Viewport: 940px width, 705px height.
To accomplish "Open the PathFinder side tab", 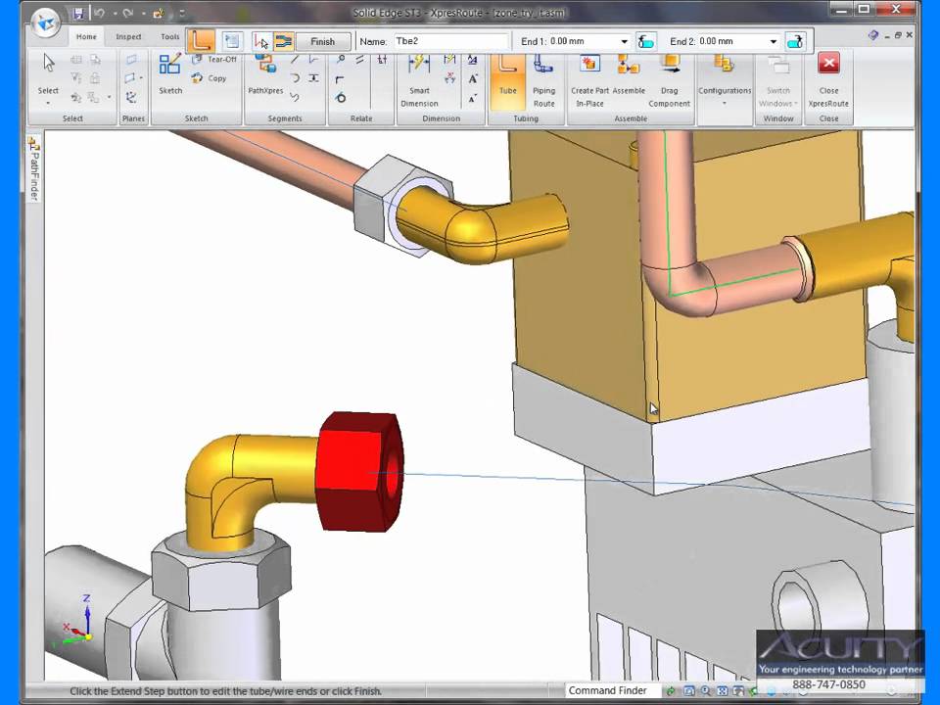I will [x=34, y=169].
